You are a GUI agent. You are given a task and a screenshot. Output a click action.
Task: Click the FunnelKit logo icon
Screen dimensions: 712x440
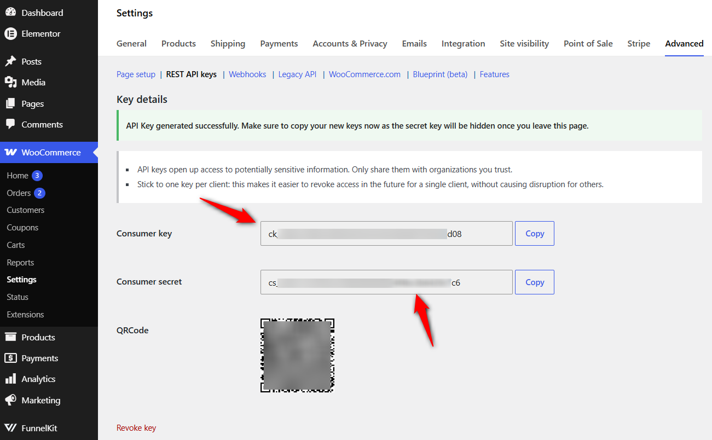click(10, 428)
